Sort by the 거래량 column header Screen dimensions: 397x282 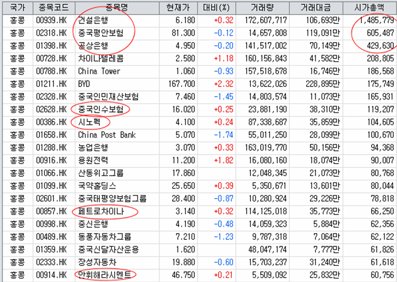[x=262, y=8]
